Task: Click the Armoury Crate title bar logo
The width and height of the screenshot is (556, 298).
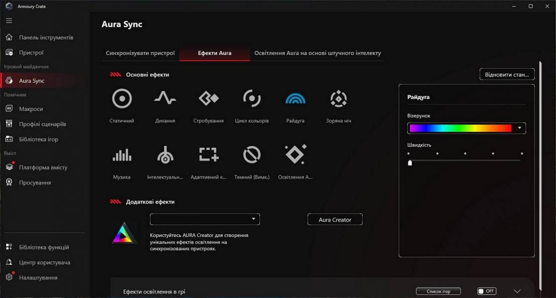Action: pyautogui.click(x=9, y=6)
